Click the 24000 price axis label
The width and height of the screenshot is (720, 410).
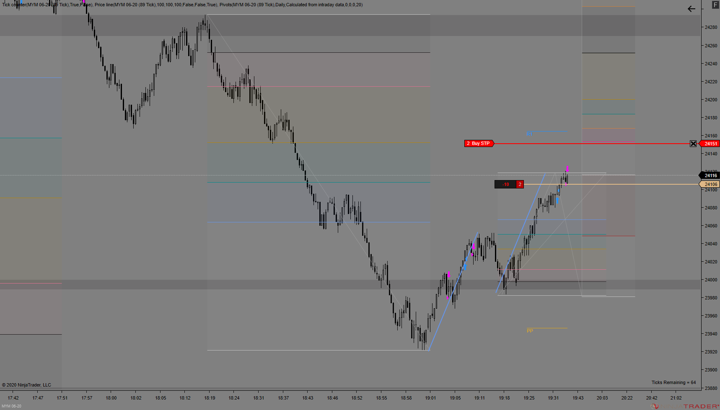tap(711, 280)
